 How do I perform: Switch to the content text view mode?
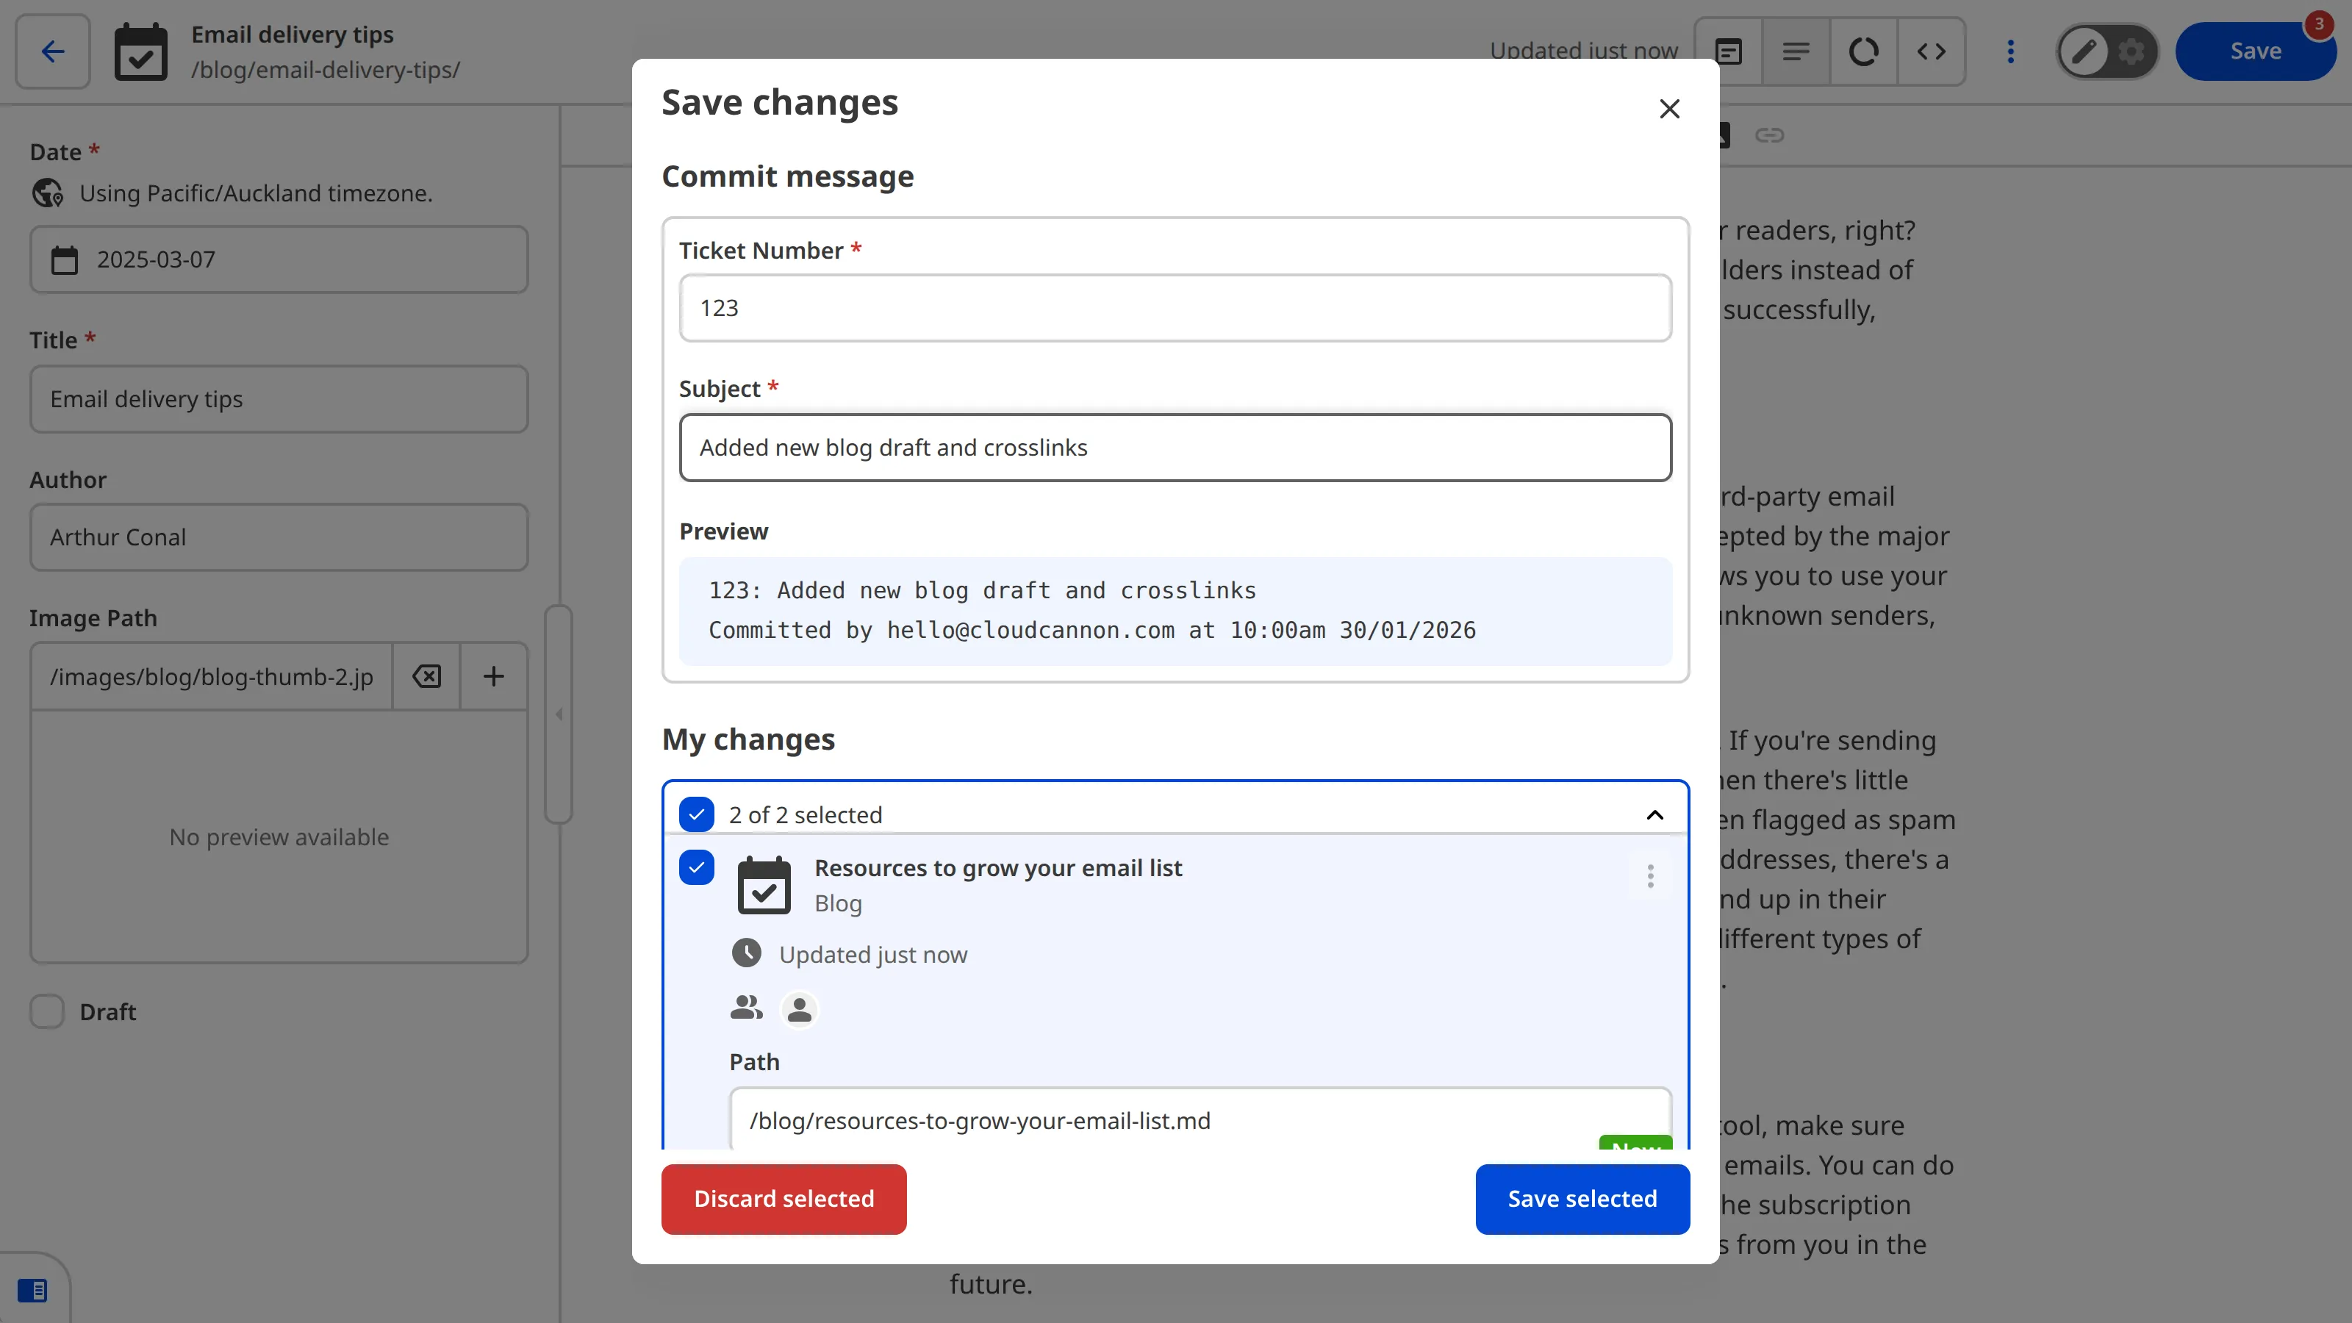(x=1796, y=51)
